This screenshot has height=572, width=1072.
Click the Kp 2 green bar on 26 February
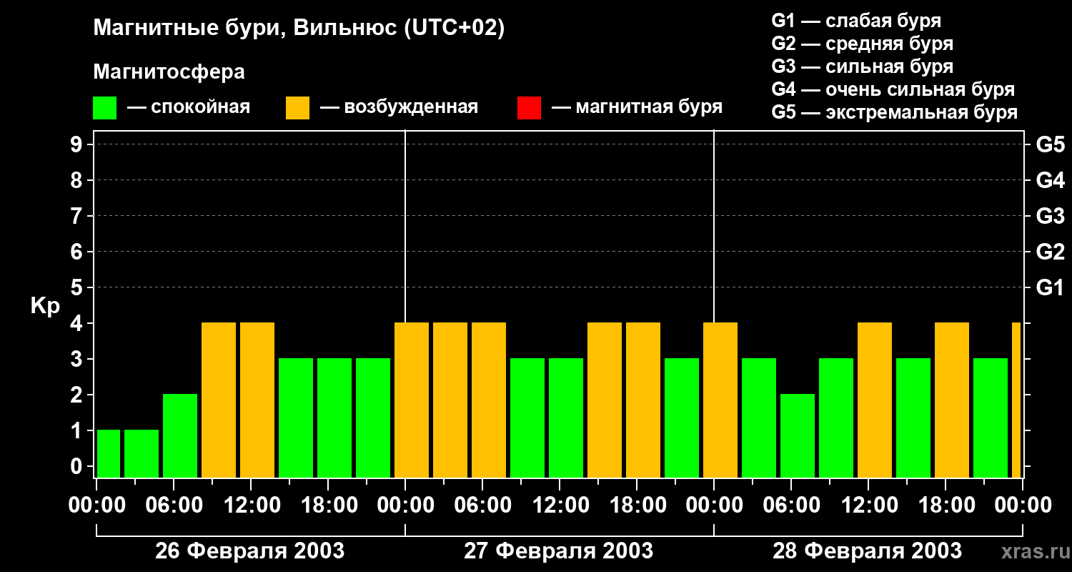pyautogui.click(x=180, y=435)
